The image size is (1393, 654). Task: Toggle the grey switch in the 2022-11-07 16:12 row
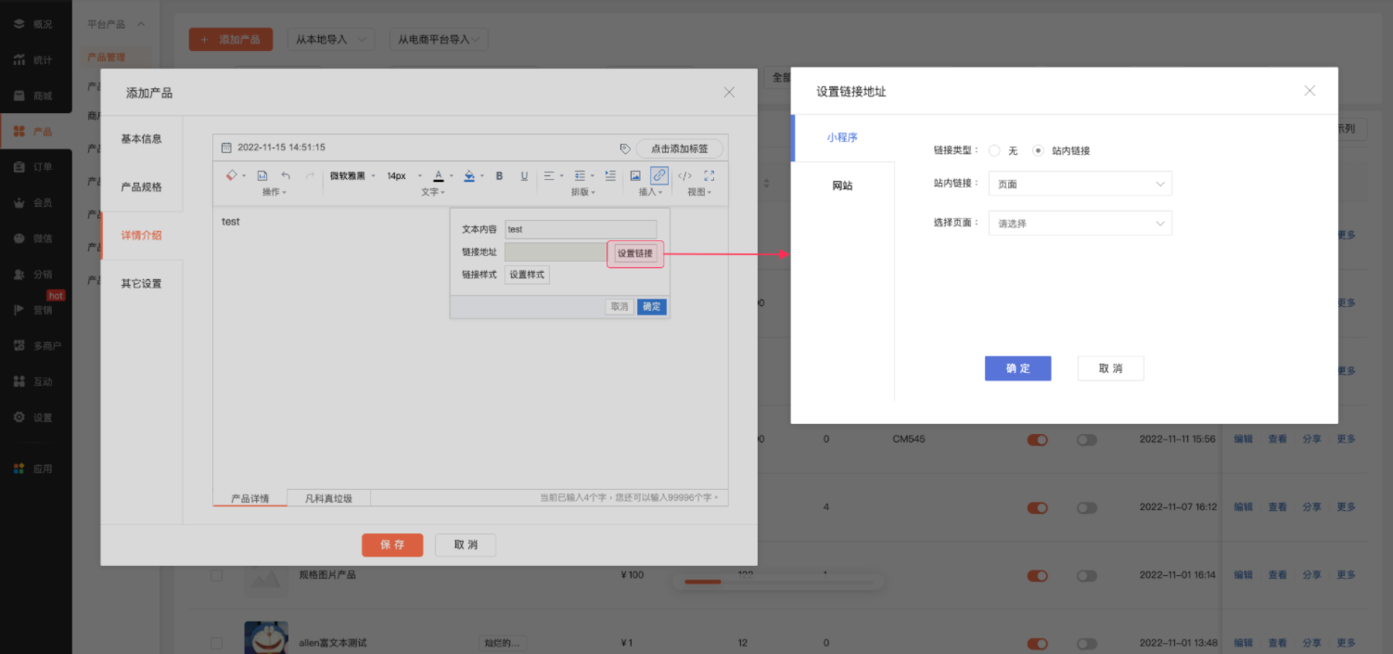(x=1087, y=507)
